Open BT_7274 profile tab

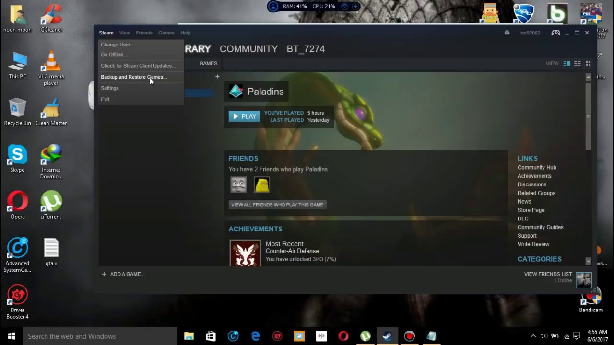(306, 49)
